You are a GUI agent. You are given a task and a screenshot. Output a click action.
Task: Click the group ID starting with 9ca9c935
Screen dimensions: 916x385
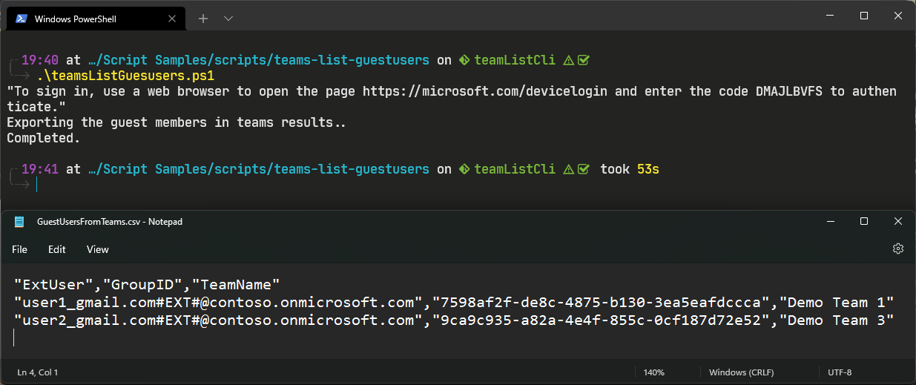pos(601,320)
